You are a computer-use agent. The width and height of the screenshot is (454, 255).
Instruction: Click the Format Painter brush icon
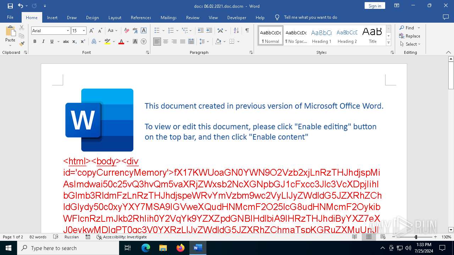pyautogui.click(x=22, y=44)
